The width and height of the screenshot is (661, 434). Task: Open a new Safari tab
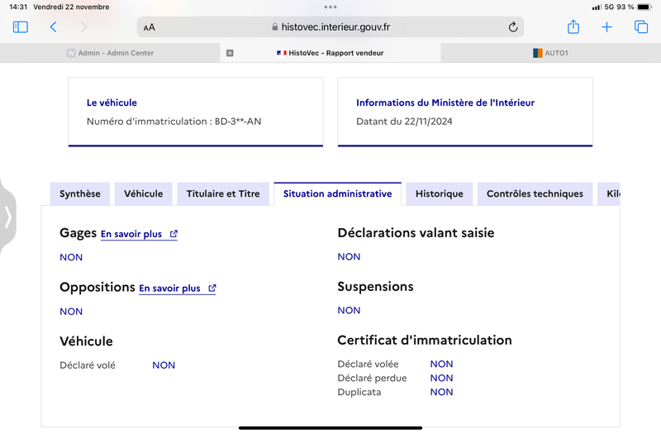[x=606, y=27]
